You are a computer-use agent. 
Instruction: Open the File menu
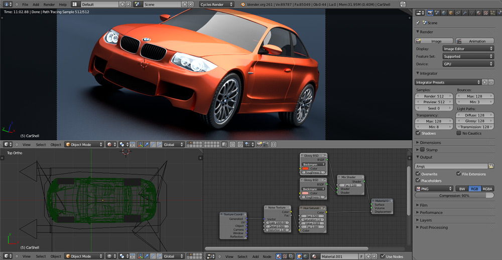click(25, 4)
